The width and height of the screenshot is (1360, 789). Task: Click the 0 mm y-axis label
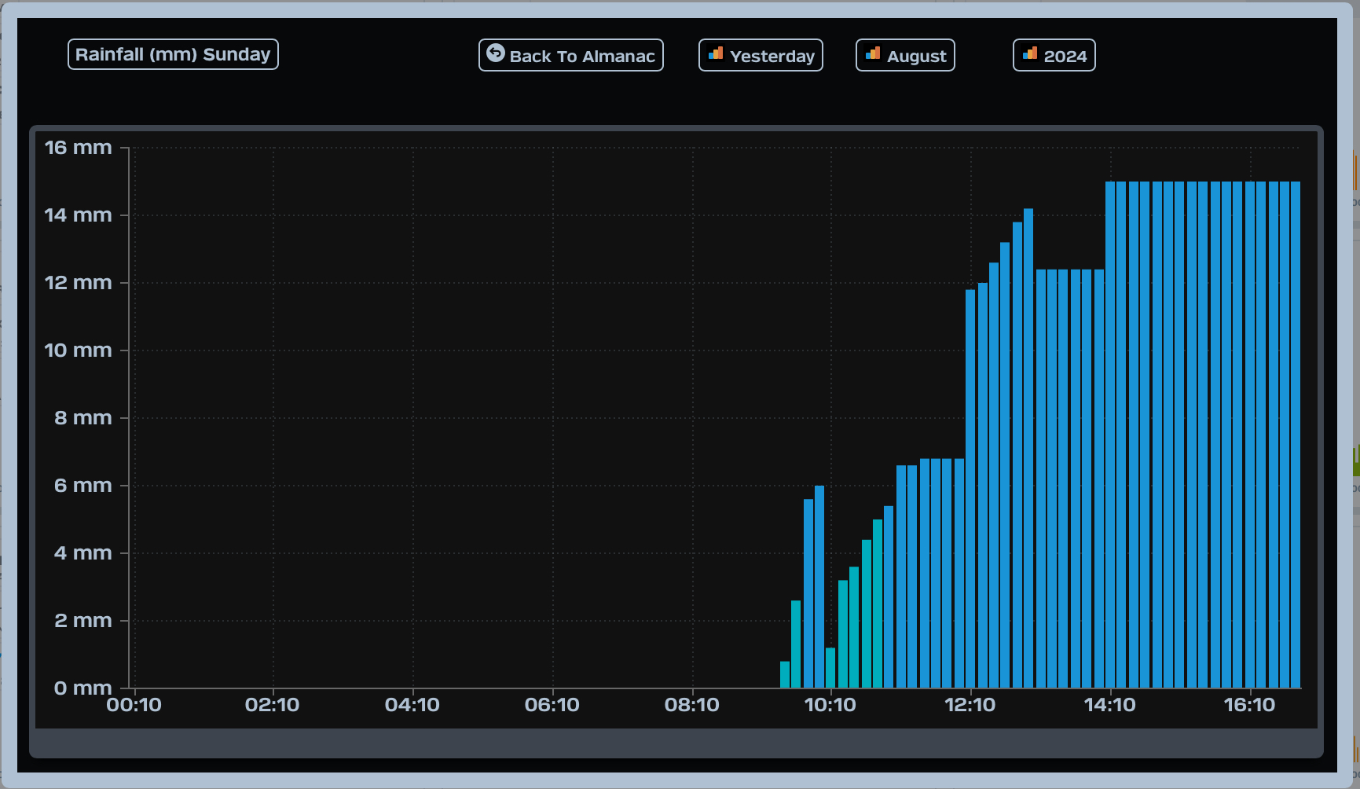coord(82,688)
